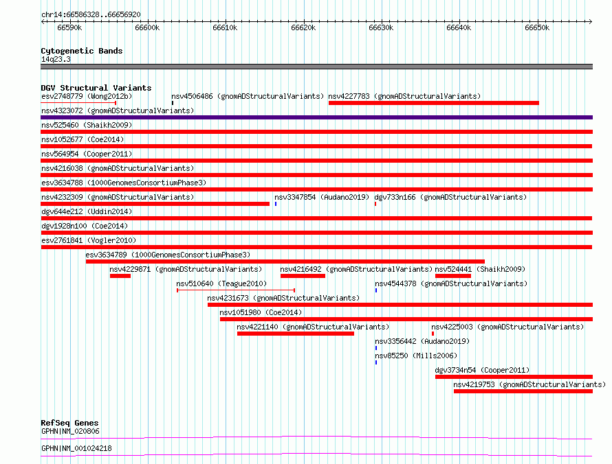This screenshot has width=612, height=464.
Task: Open nsv4221140 gnomAD variant label
Action: [x=313, y=327]
